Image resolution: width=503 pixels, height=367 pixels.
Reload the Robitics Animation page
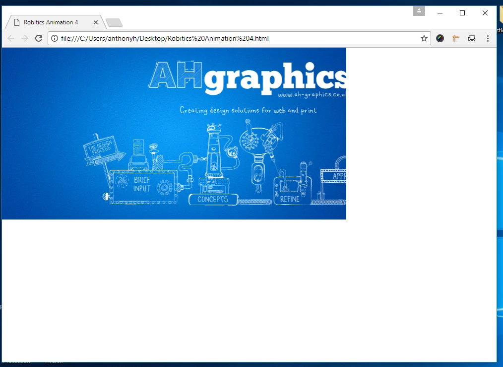[x=39, y=38]
